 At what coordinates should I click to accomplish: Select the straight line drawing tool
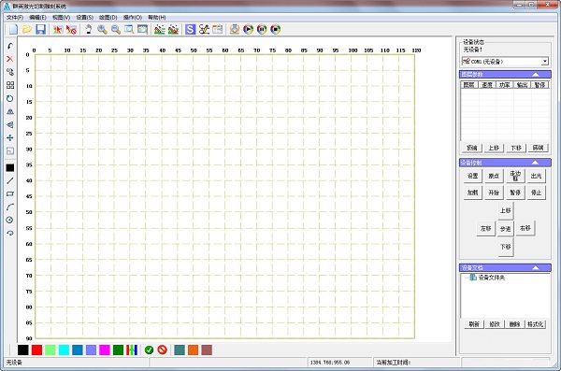pyautogui.click(x=10, y=180)
